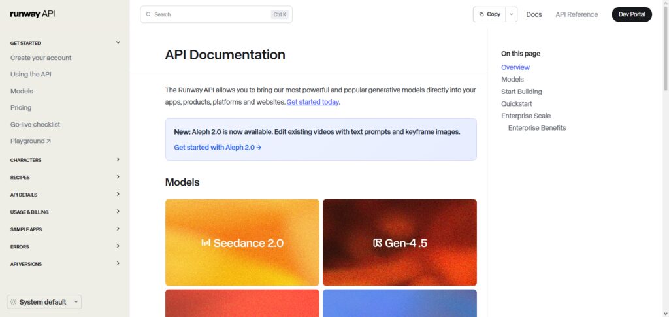
Task: Open the System default theme dropdown
Action: [x=44, y=302]
